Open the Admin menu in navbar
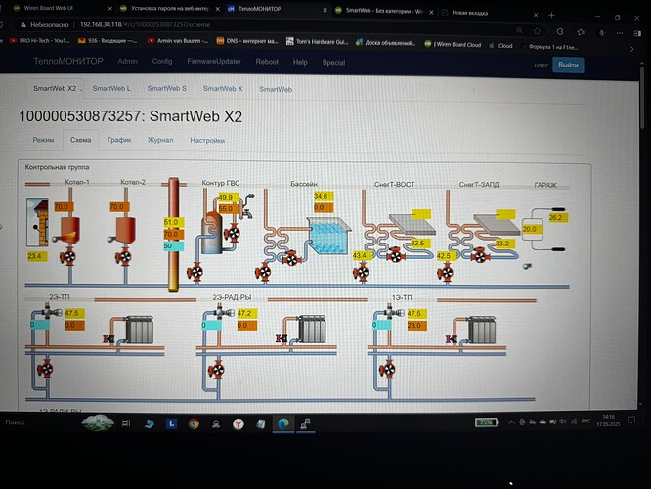 coord(127,61)
